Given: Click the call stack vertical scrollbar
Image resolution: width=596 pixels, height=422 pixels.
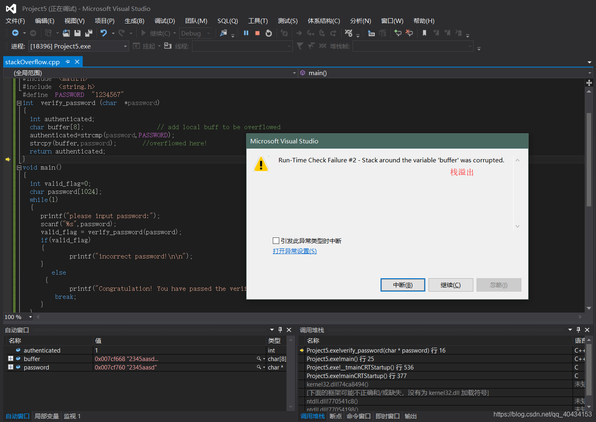Looking at the screenshot, I should tap(589, 369).
